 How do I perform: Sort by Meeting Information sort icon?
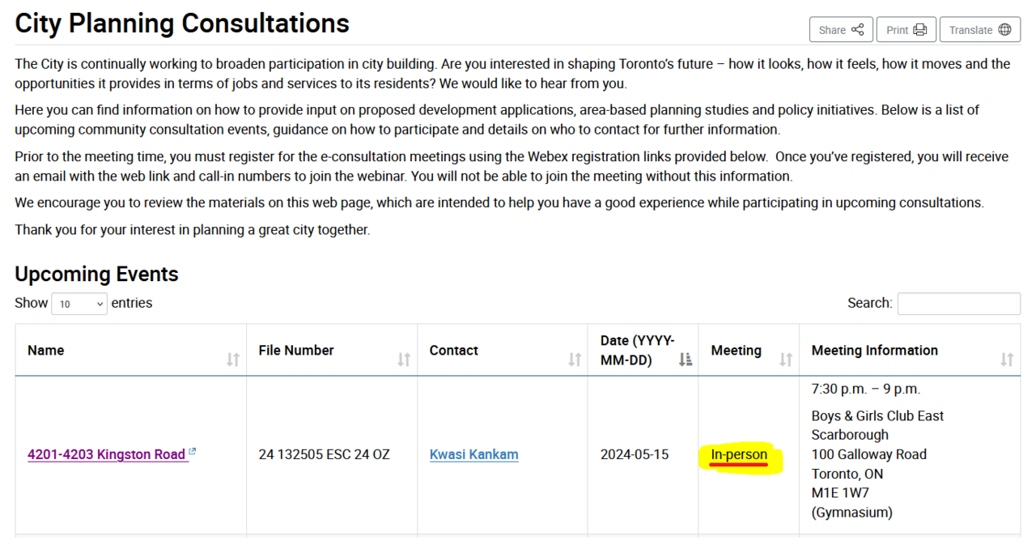[x=1007, y=360]
